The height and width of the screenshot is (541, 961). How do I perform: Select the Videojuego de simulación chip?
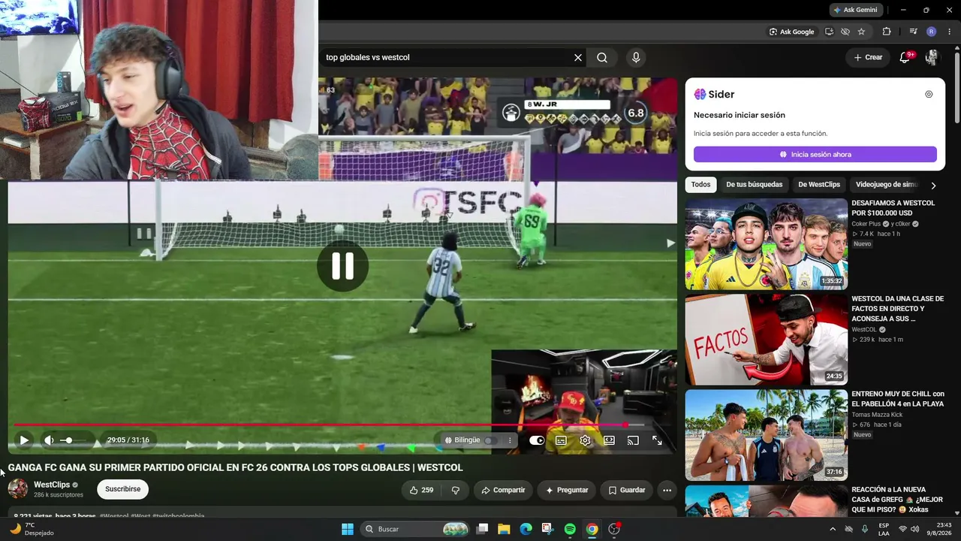pyautogui.click(x=886, y=185)
